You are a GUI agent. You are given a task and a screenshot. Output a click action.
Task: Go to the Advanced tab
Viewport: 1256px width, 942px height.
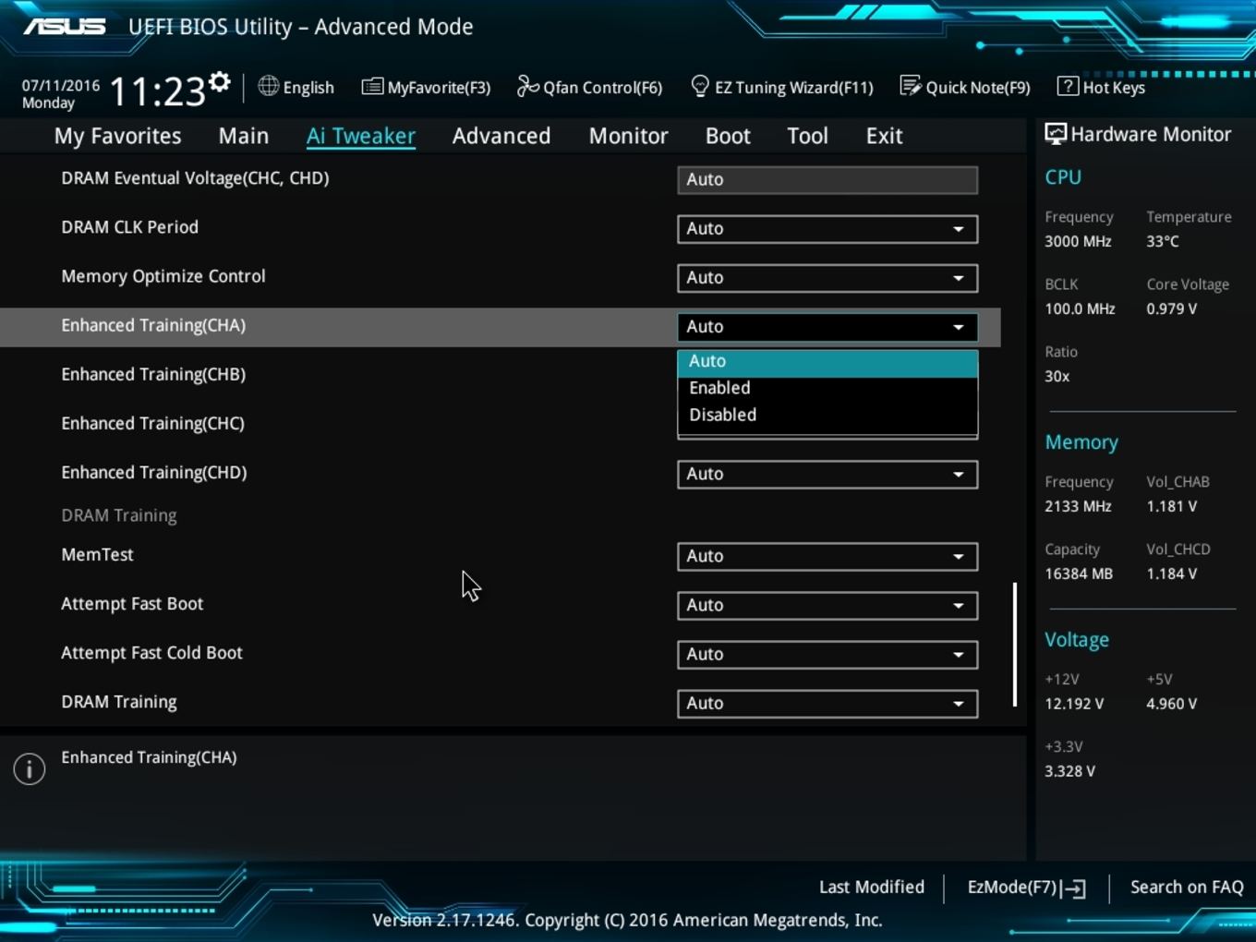(501, 136)
